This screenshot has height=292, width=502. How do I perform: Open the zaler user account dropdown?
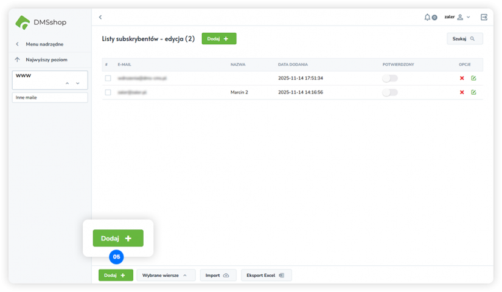[457, 17]
